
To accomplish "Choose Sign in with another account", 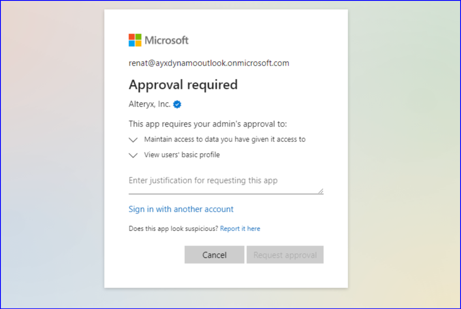I will coord(181,209).
